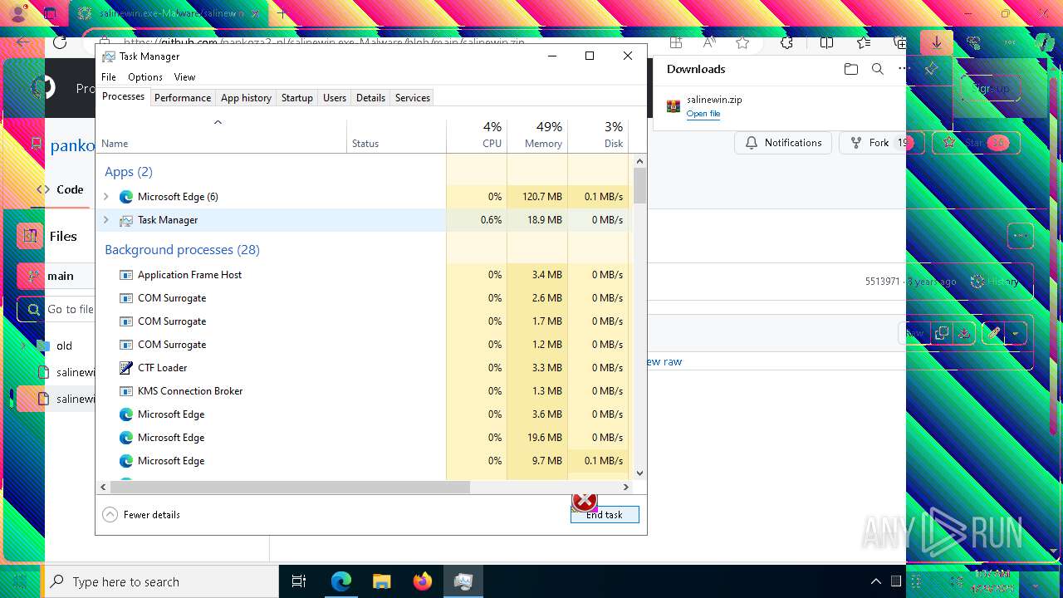Open a new Edge tab
Viewport: 1063px width, 598px height.
point(282,13)
